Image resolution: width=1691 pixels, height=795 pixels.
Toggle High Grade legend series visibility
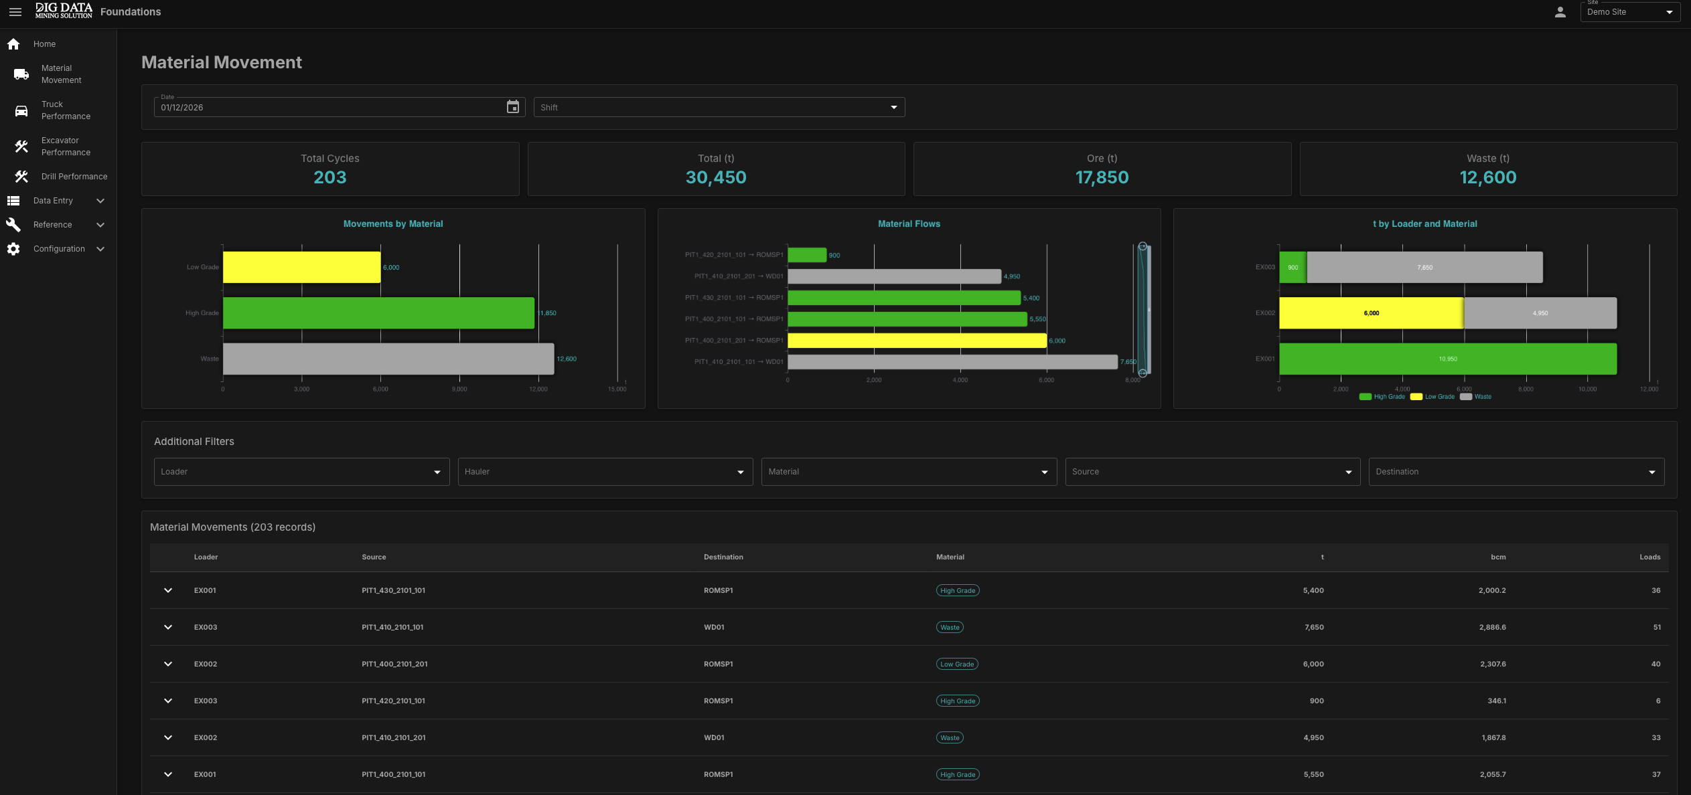coord(1382,397)
